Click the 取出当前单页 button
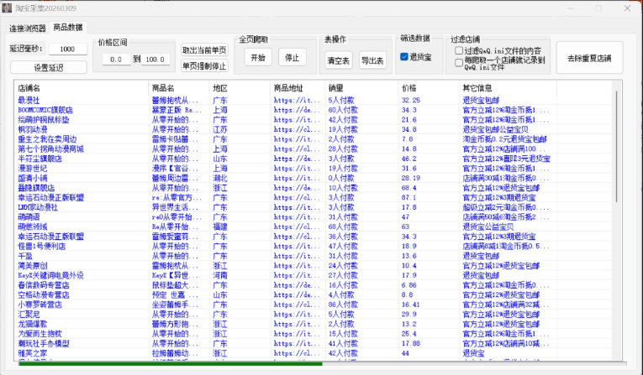The width and height of the screenshot is (643, 375). tap(204, 50)
